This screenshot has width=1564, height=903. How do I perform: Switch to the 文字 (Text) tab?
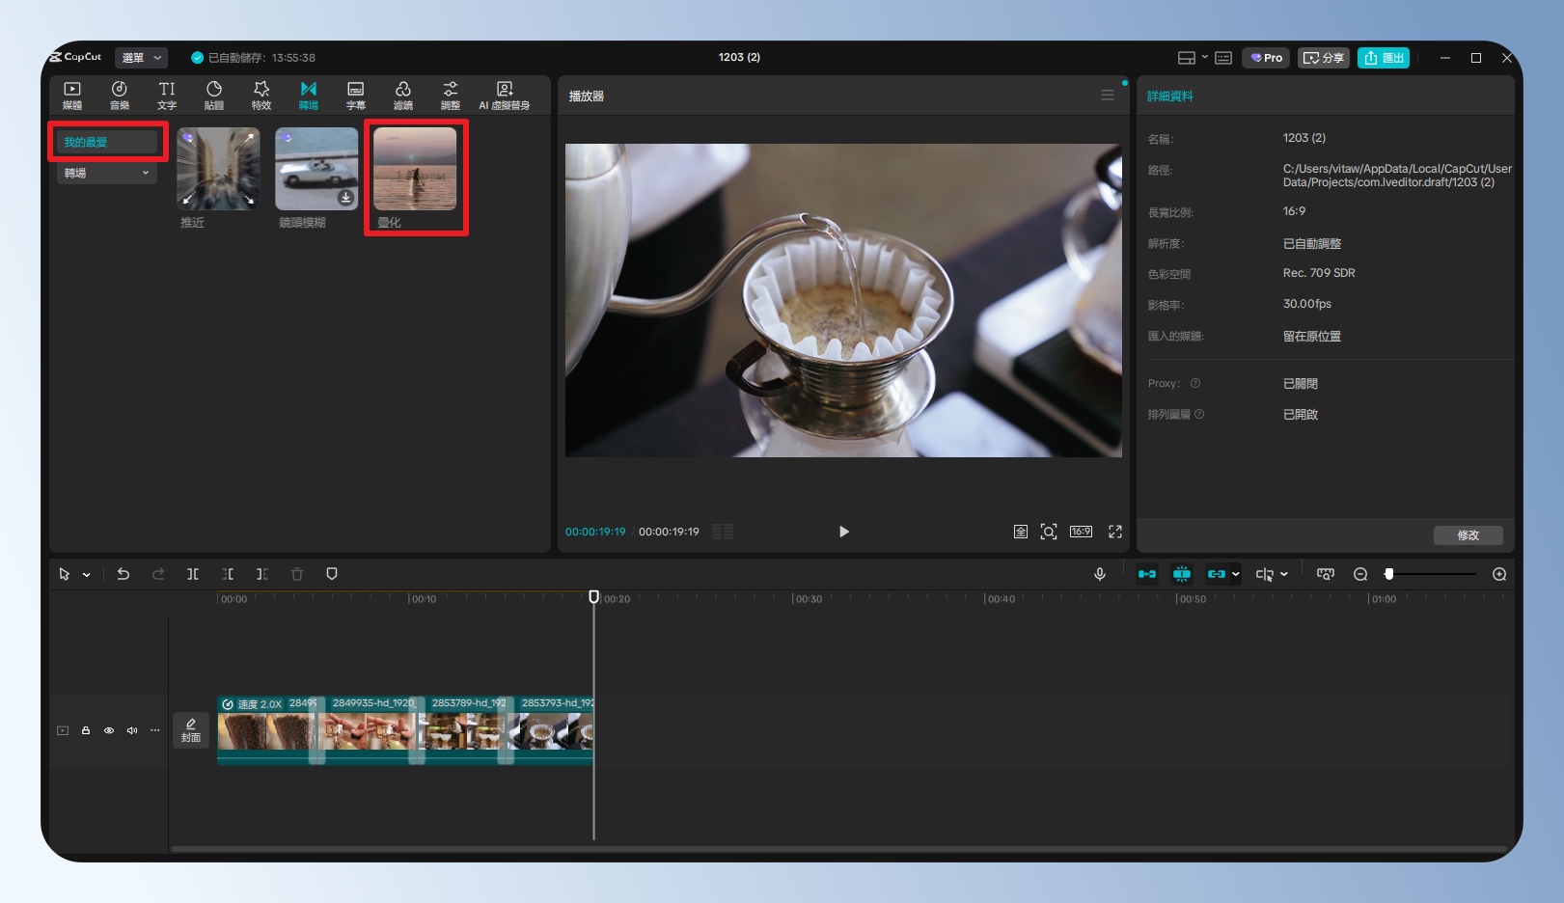pos(167,95)
